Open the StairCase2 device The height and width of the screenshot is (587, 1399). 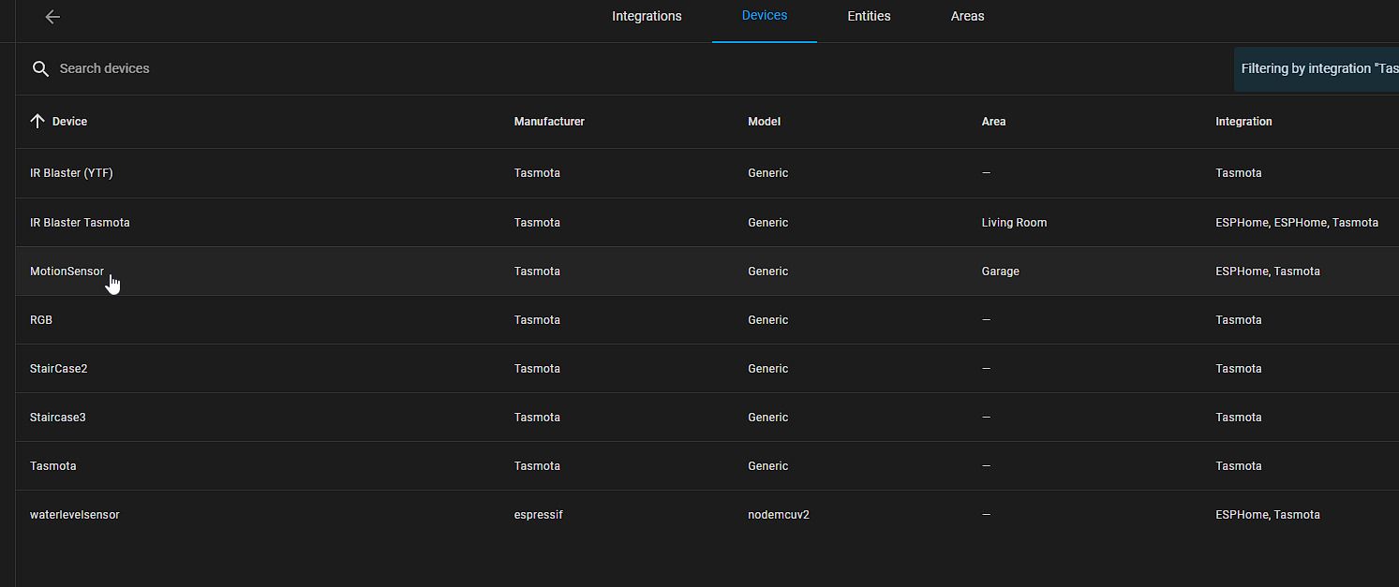(x=58, y=369)
